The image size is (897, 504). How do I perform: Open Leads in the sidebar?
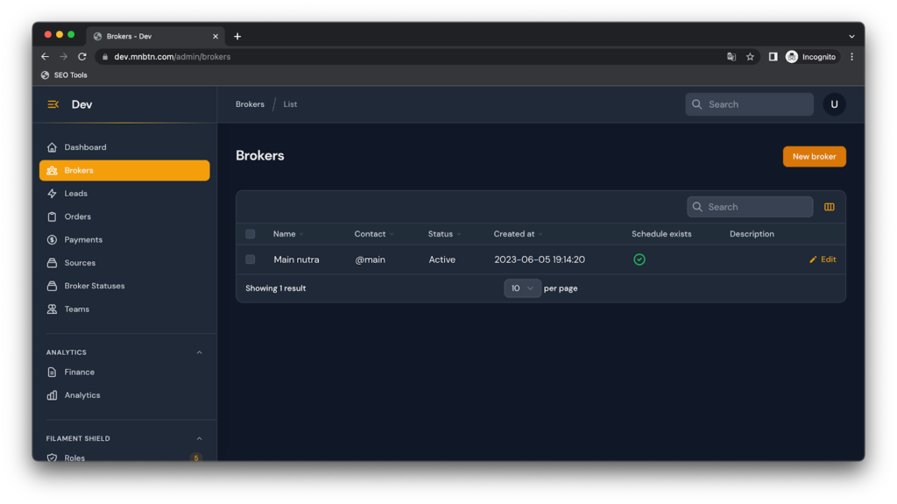point(76,194)
